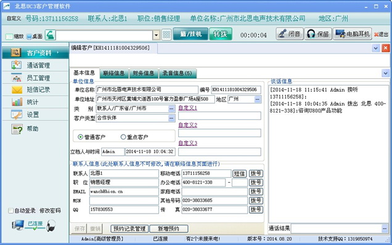Switch to 录音信息(5) tab
Screen dimensions: 392x245
[x=178, y=73]
